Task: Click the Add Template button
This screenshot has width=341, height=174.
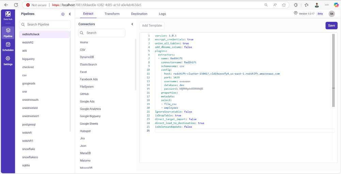Action: 152,26
